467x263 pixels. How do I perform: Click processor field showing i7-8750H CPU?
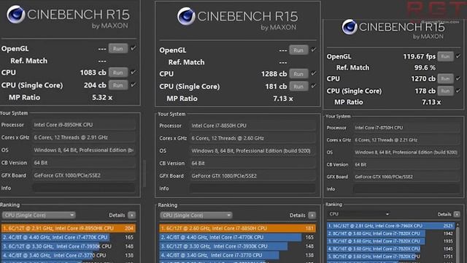click(407, 128)
